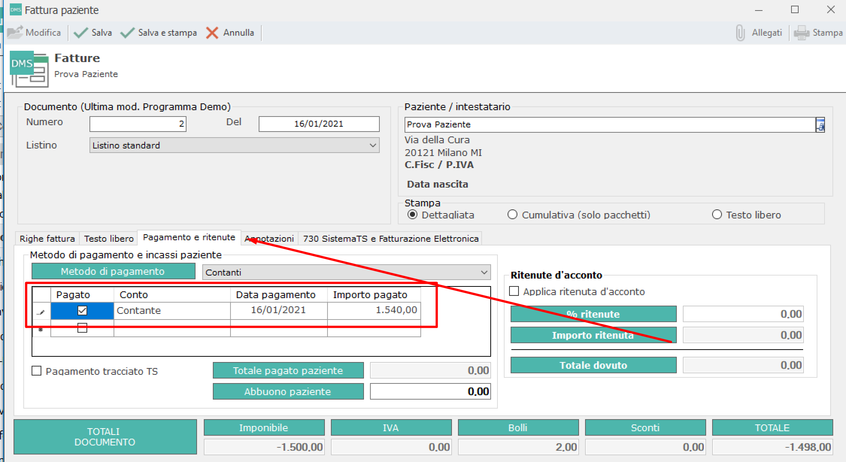Click the Modifica pencil icon
846x462 pixels.
[x=15, y=33]
